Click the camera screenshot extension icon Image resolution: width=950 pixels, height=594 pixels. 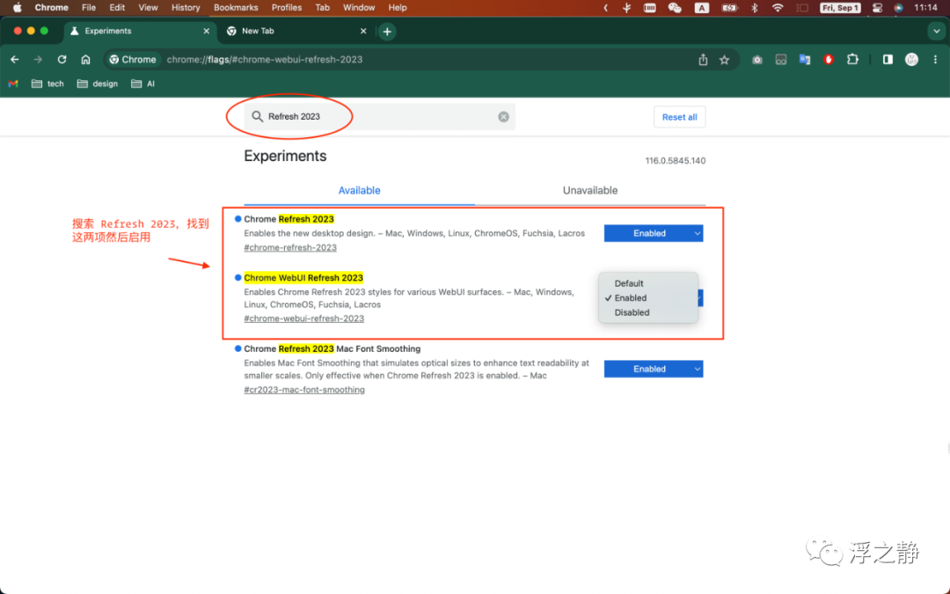point(757,60)
